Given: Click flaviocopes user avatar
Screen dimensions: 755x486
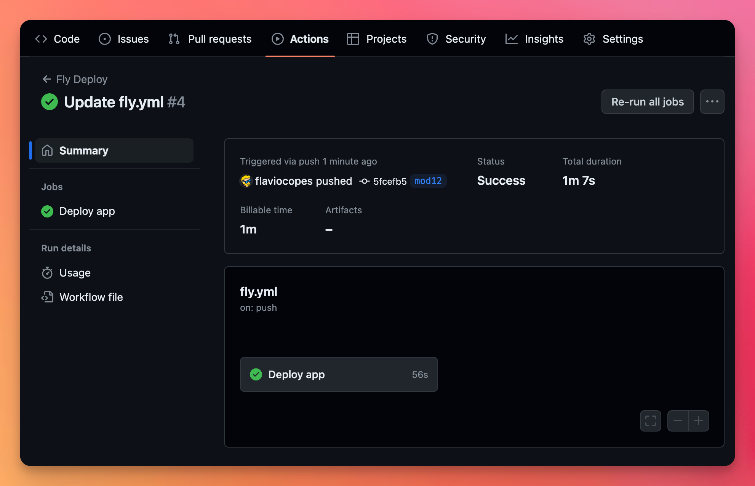Looking at the screenshot, I should [246, 181].
